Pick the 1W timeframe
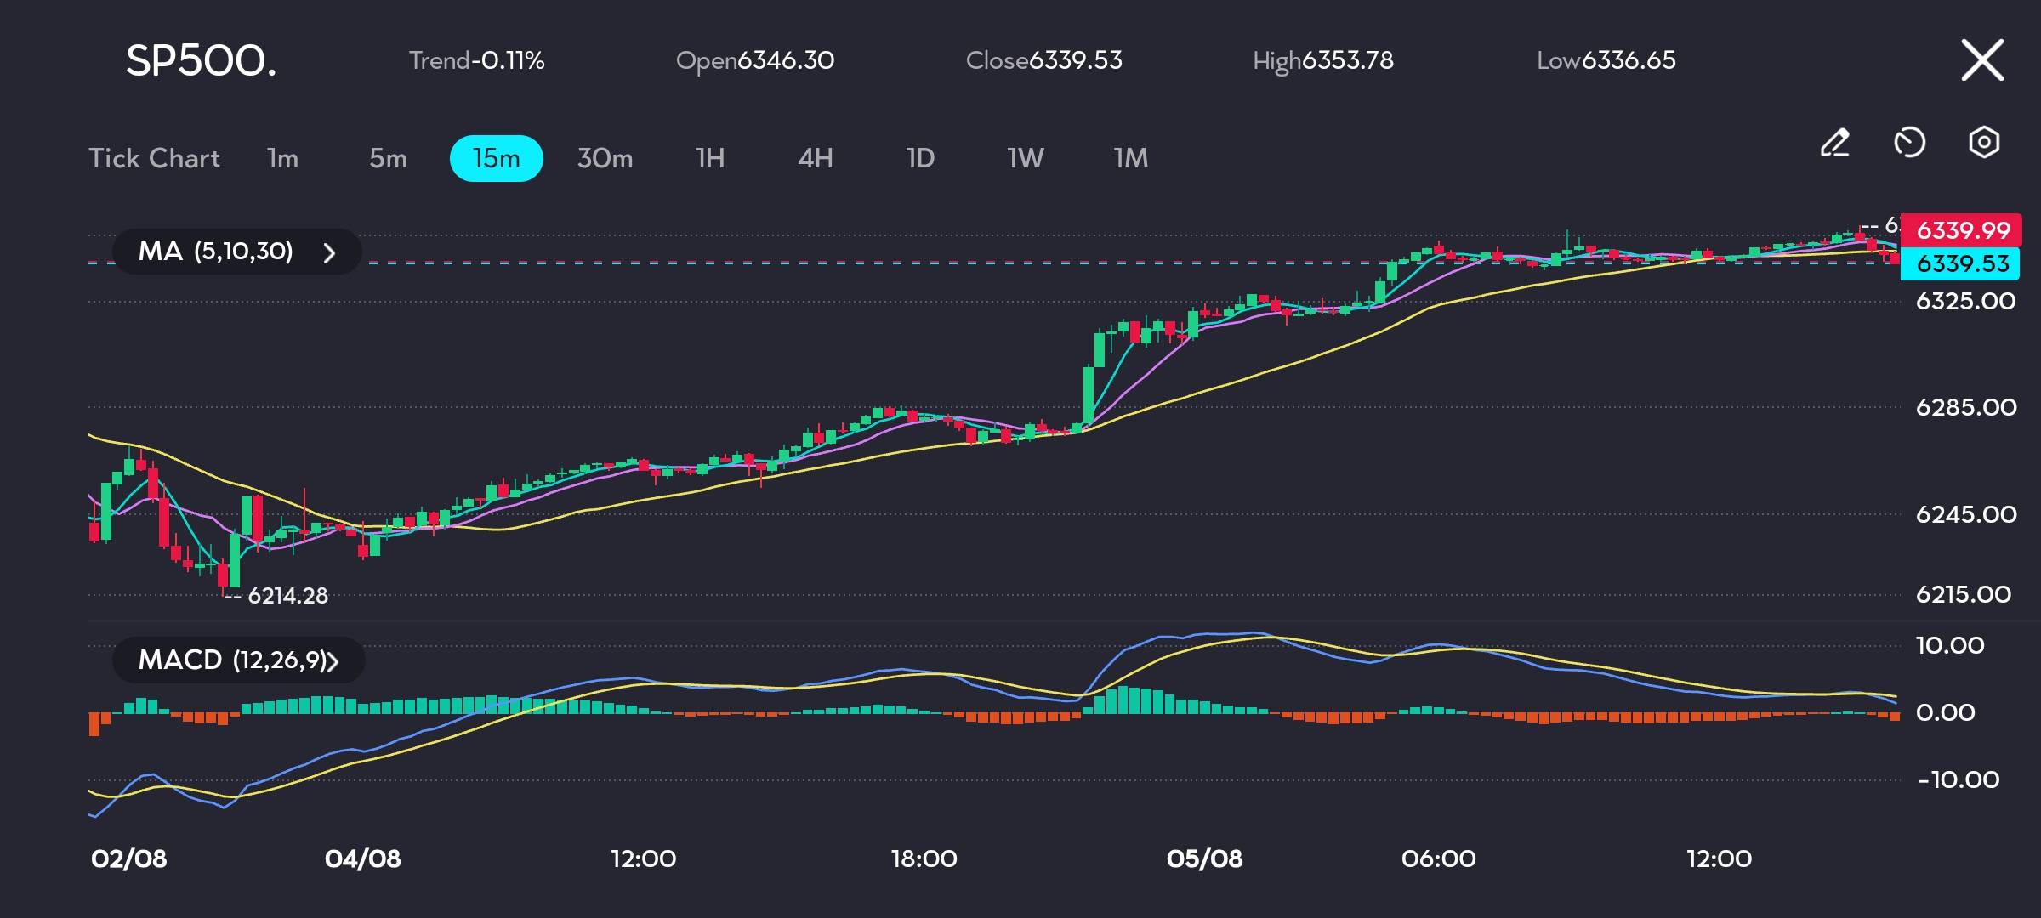 (x=1026, y=158)
